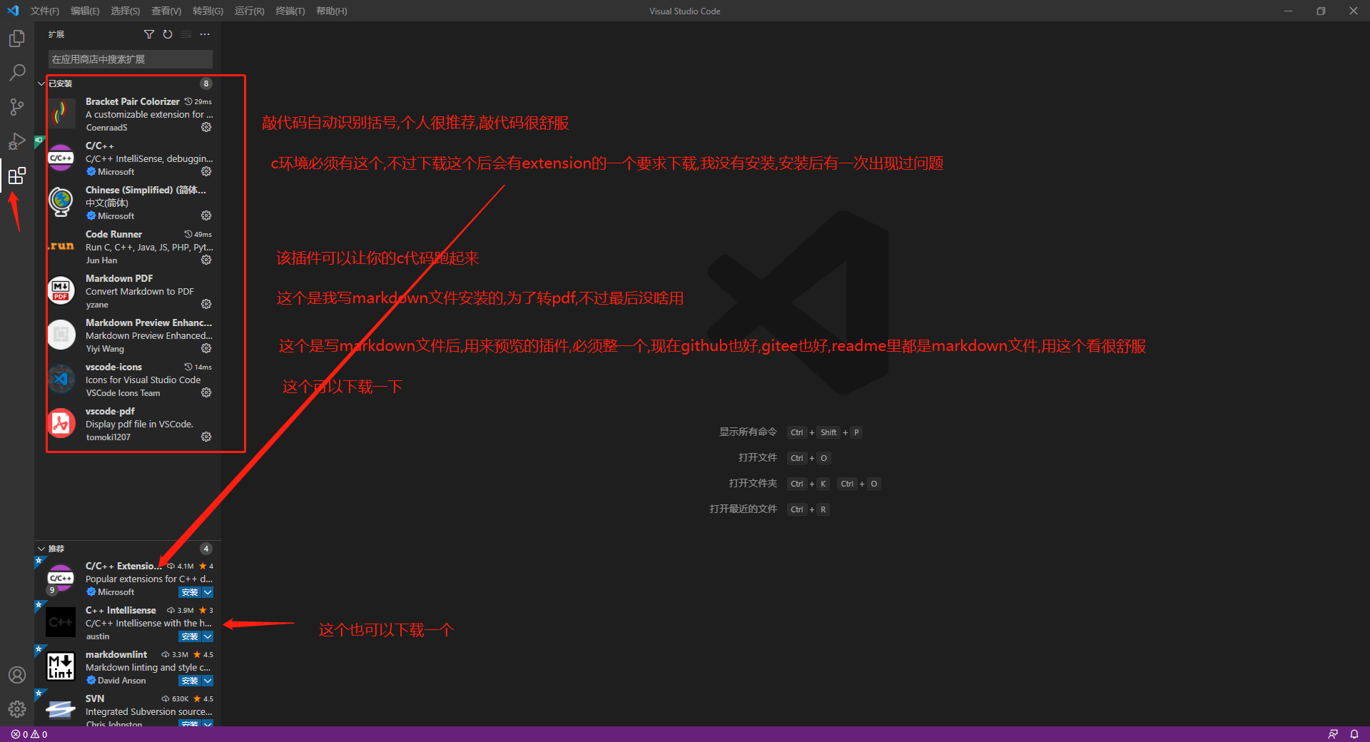Select the markdownlint recommended extension
The image size is (1370, 742).
click(x=128, y=667)
